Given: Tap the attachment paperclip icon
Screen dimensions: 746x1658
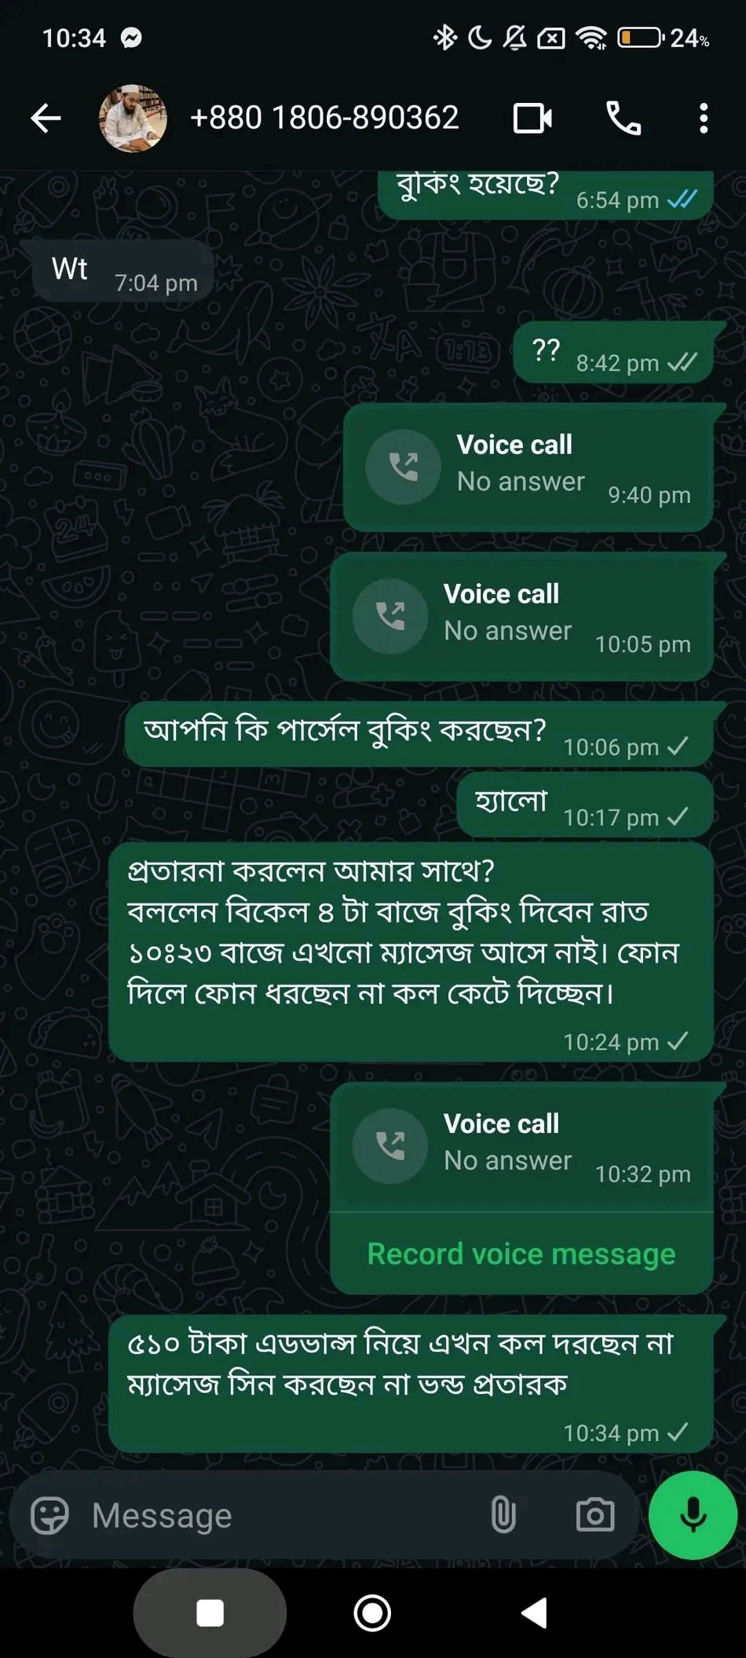Looking at the screenshot, I should click(x=503, y=1515).
